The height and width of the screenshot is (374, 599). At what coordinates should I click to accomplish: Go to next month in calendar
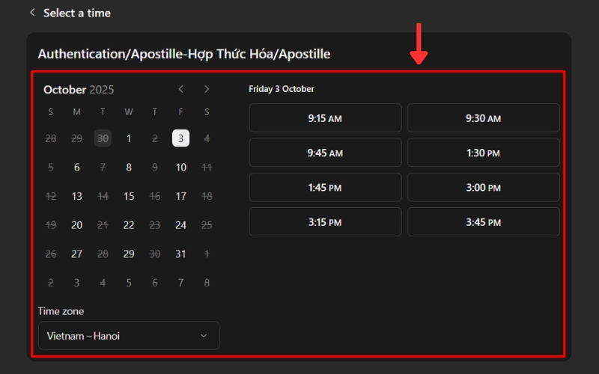point(207,89)
